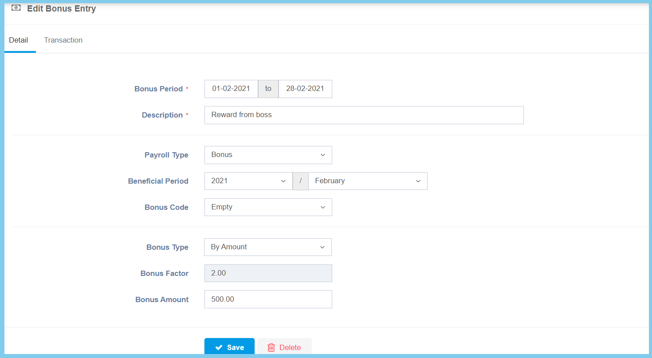Click the greyed-out Bonus Factor field

coord(268,273)
